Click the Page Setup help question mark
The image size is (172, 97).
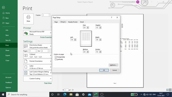[112, 18]
